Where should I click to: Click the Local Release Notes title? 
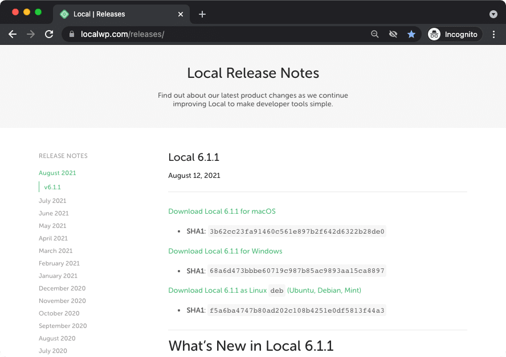[254, 73]
